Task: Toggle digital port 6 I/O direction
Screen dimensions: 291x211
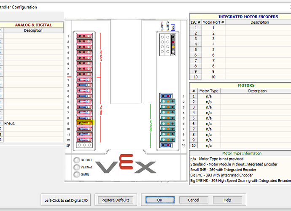Action: pyautogui.click(x=84, y=107)
